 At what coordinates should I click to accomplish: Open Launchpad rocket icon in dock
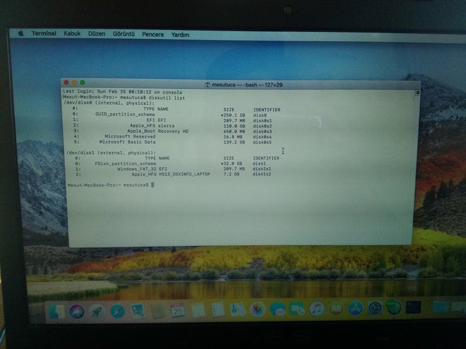[97, 311]
